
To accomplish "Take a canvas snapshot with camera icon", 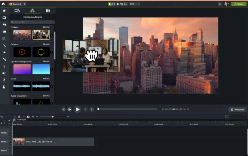I will [x=28, y=117].
